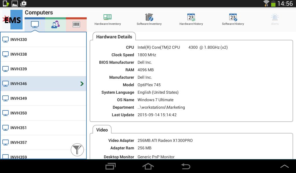
Task: Tap OS Name value Windows 7 Ultimate
Action: coord(155,100)
